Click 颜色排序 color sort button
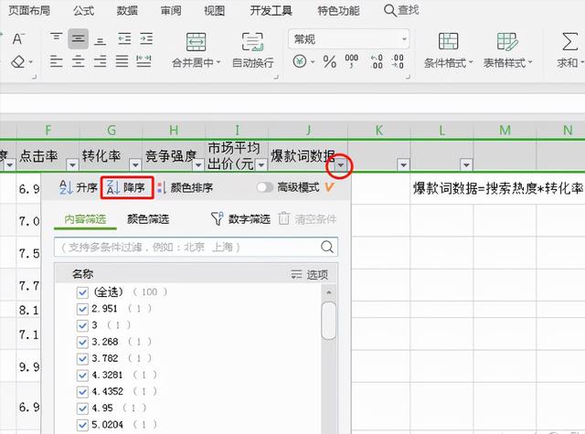Image resolution: width=585 pixels, height=434 pixels. coord(185,187)
